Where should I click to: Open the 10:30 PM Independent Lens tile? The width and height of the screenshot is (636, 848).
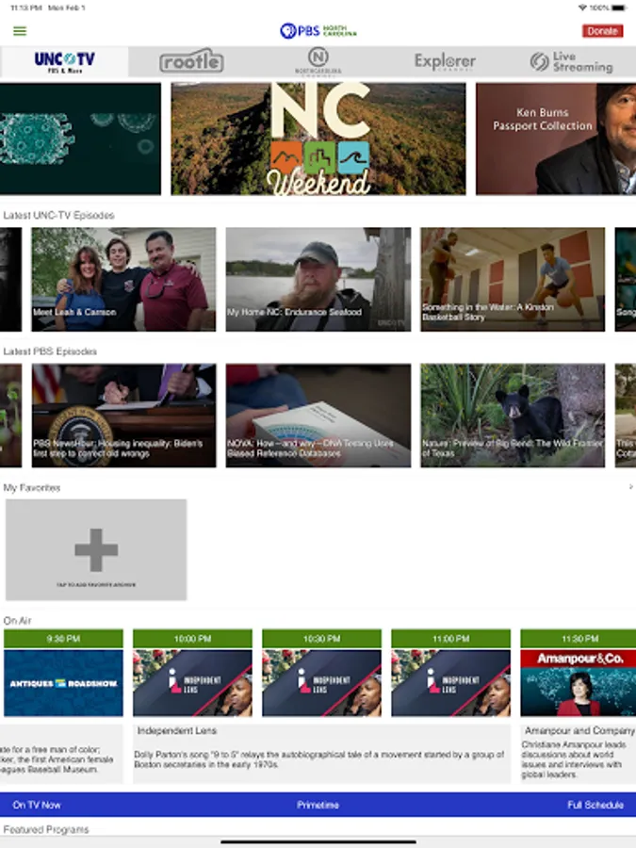[x=322, y=683]
